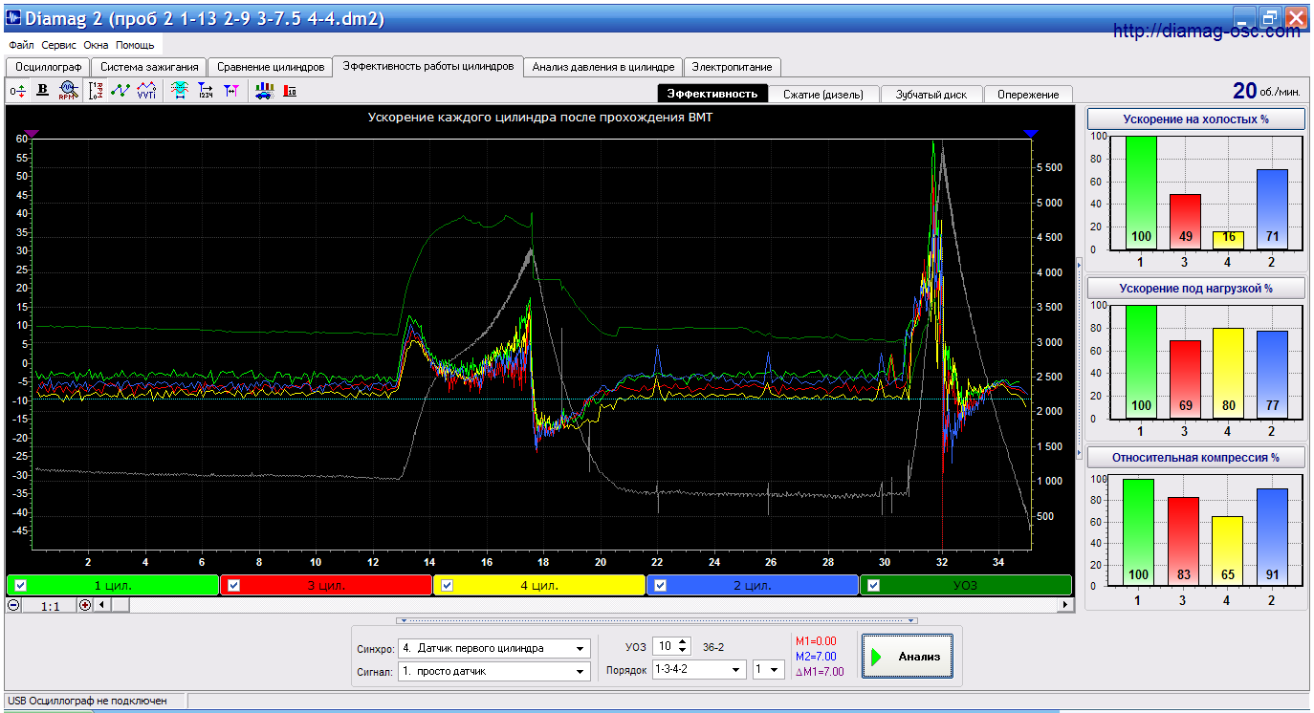Switch to the Электропитание tab
The image size is (1314, 713).
(x=733, y=67)
